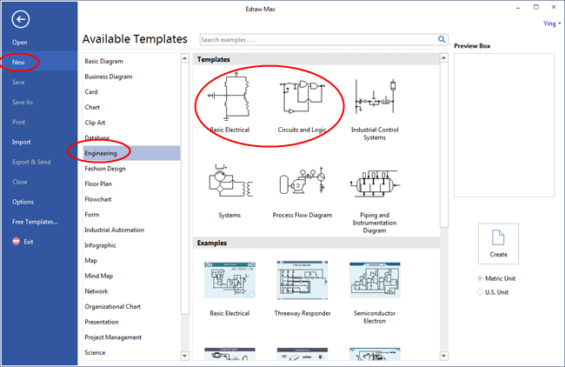This screenshot has height=367, width=565.
Task: Open the Process Flow Diagram template
Action: pos(301,184)
